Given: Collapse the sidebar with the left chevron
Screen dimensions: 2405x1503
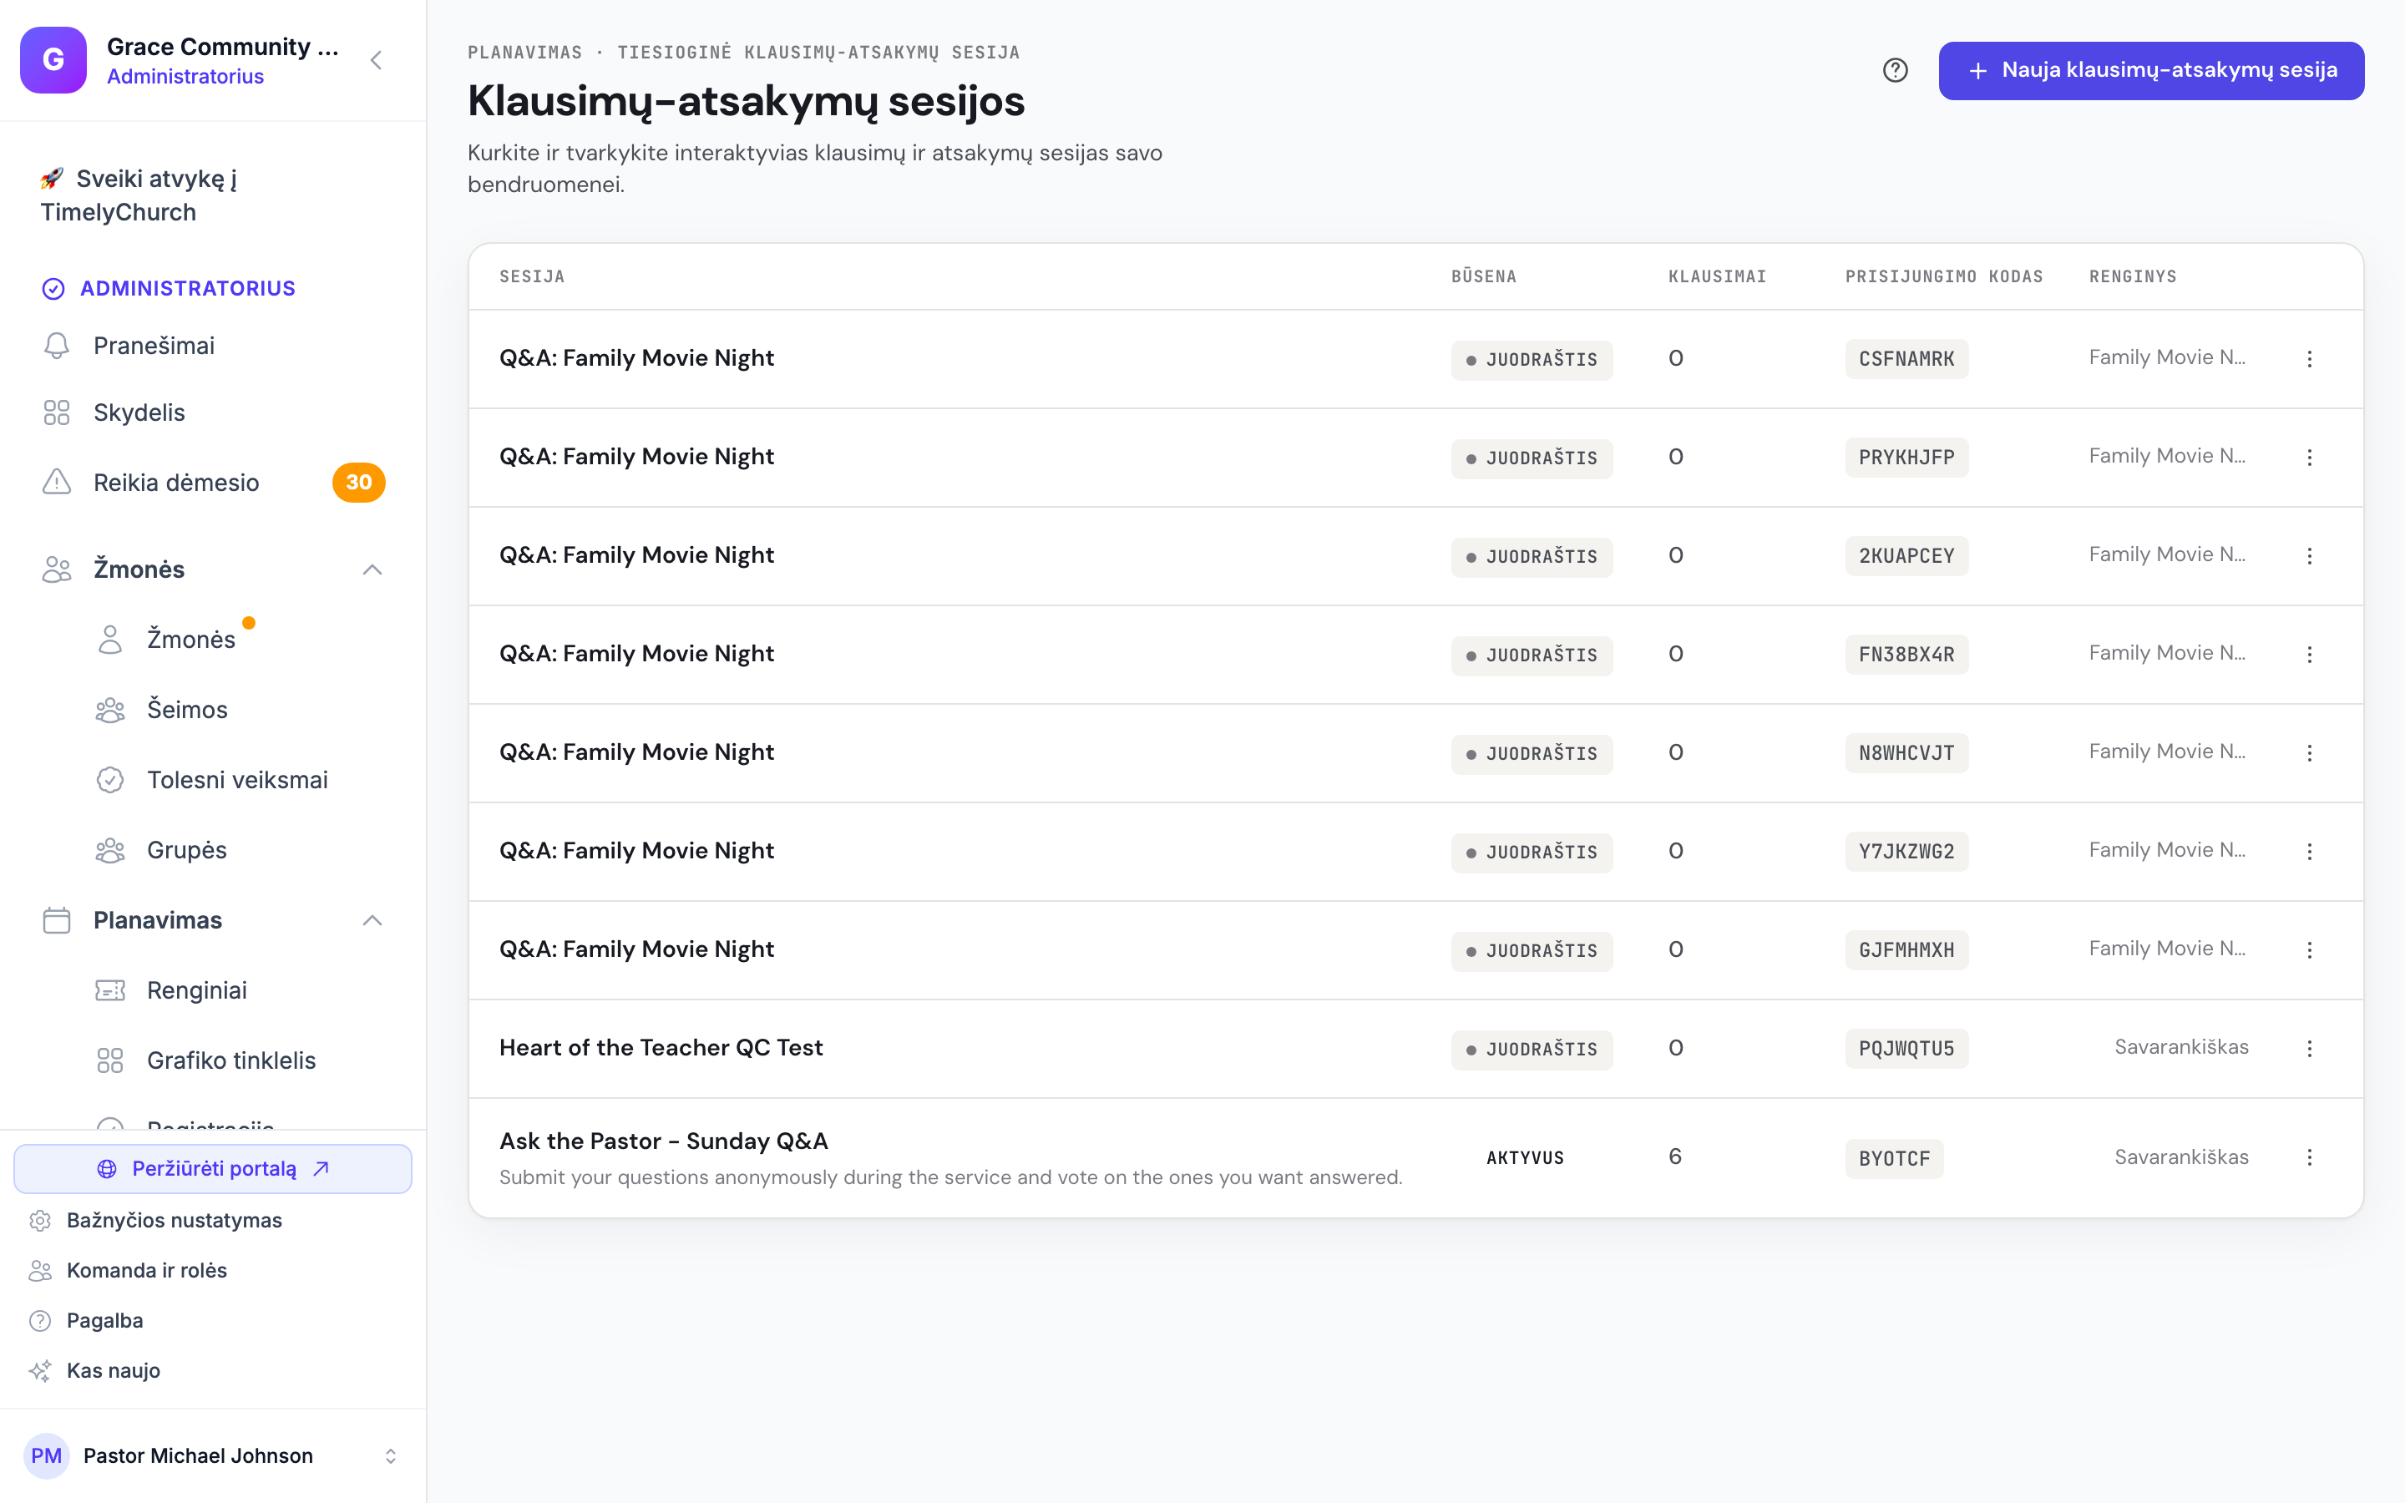Looking at the screenshot, I should 376,61.
